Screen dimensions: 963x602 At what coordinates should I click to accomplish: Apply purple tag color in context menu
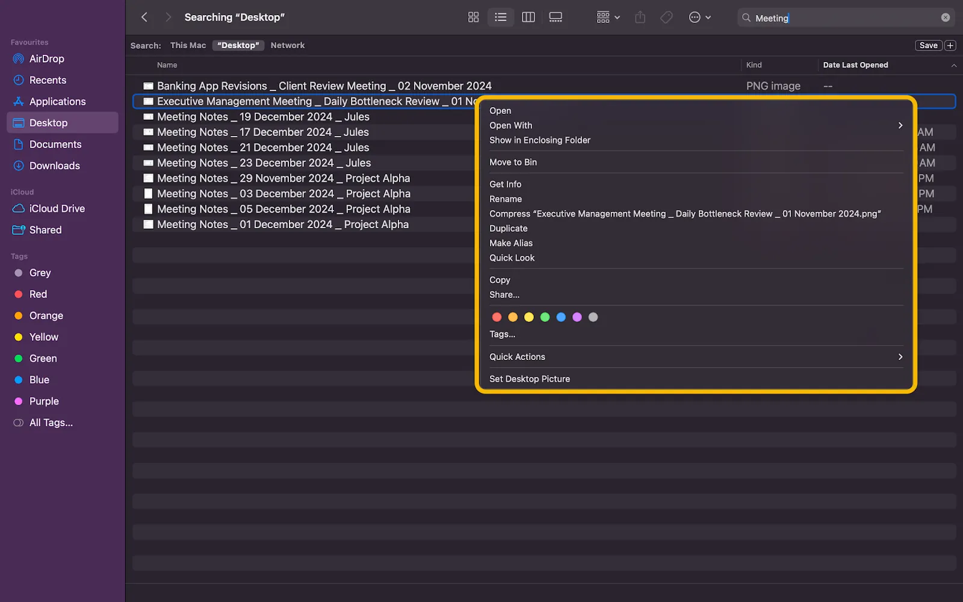[577, 317]
